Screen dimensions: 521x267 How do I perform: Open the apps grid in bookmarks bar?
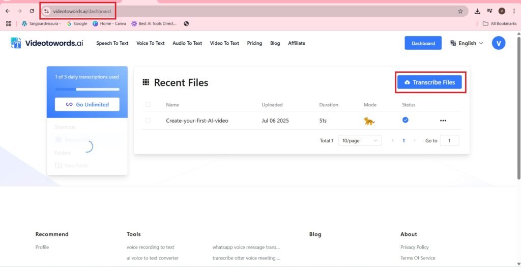coord(9,23)
